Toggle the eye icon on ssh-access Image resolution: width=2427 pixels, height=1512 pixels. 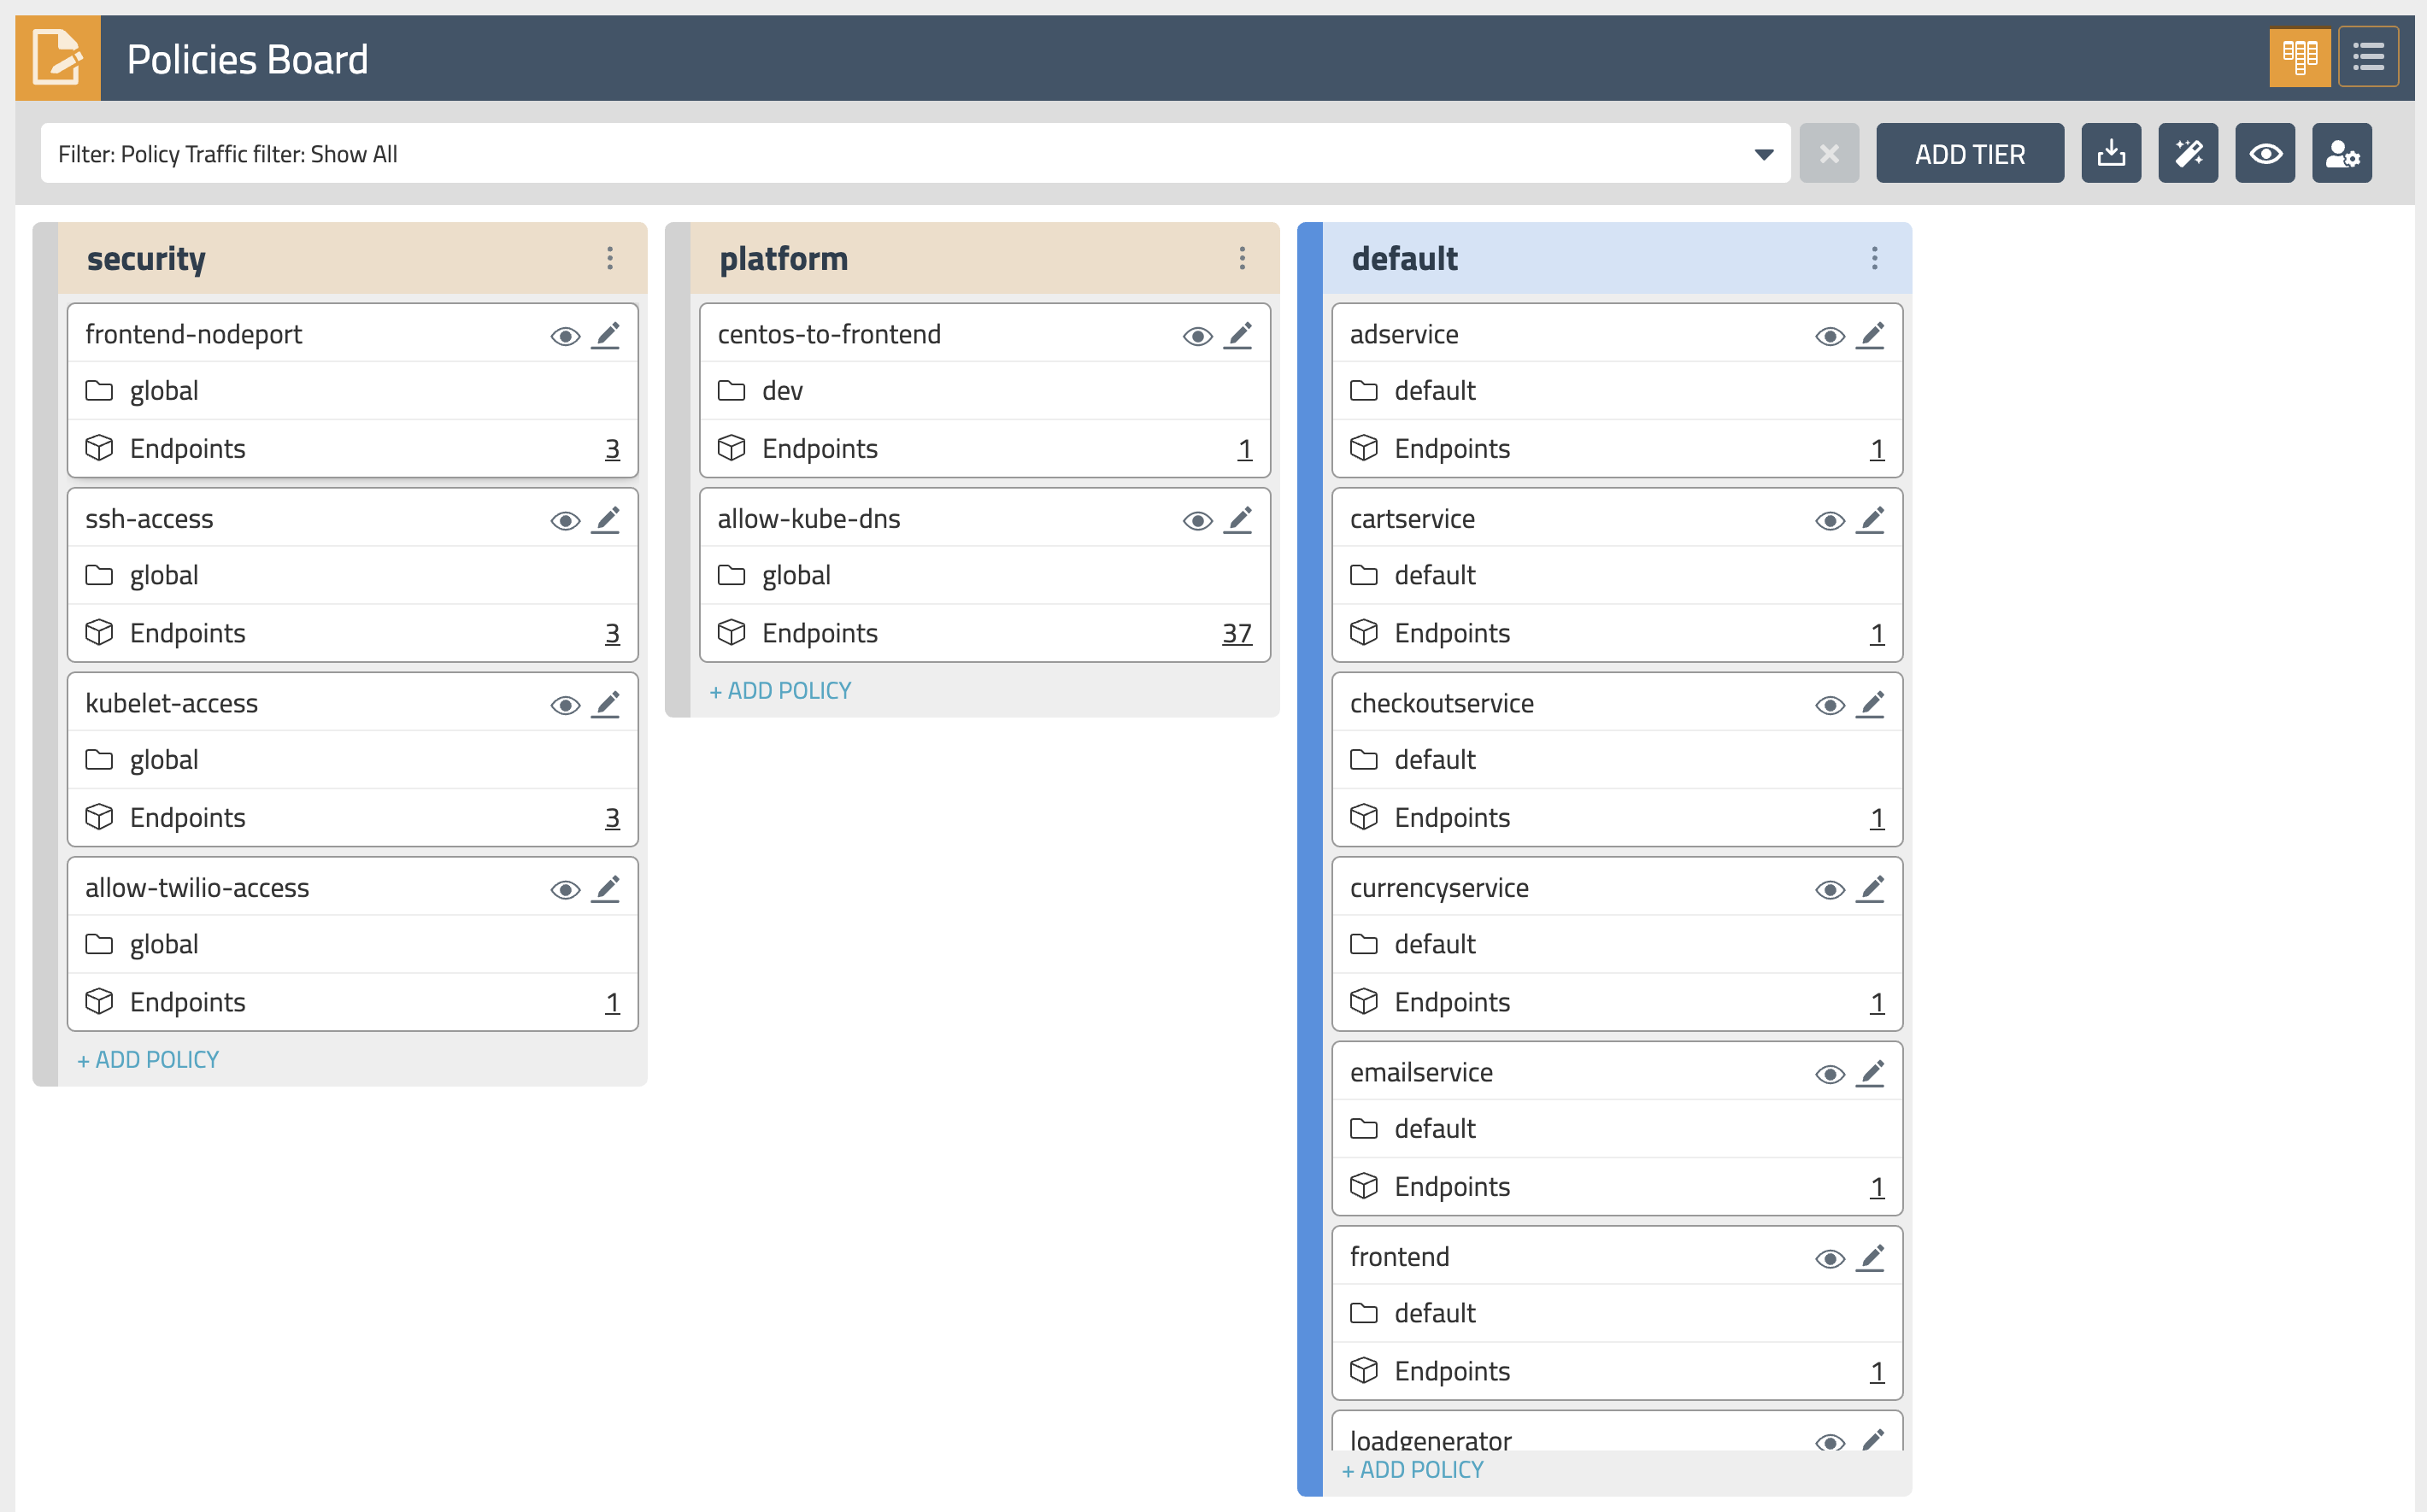click(x=565, y=520)
